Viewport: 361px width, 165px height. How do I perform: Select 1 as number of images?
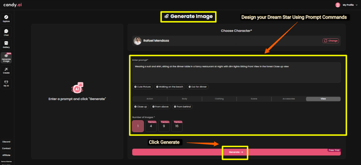(138, 126)
